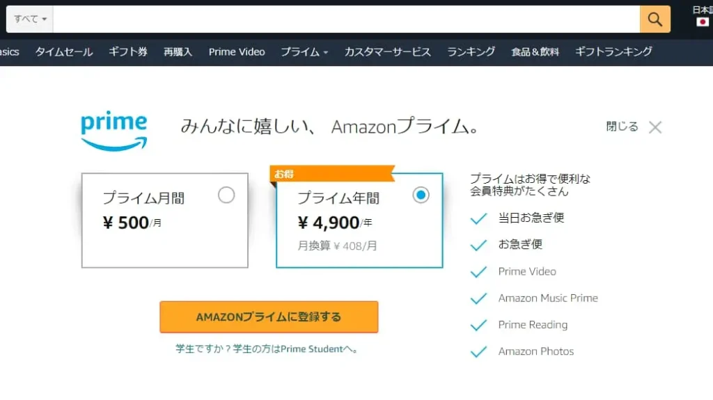Click checkmark beside 当日お急ぎ便

click(479, 218)
